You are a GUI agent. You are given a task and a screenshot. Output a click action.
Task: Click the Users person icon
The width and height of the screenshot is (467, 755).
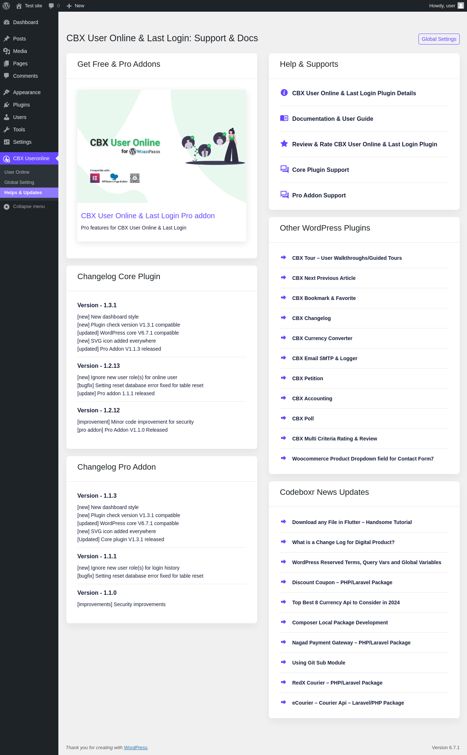tap(7, 117)
